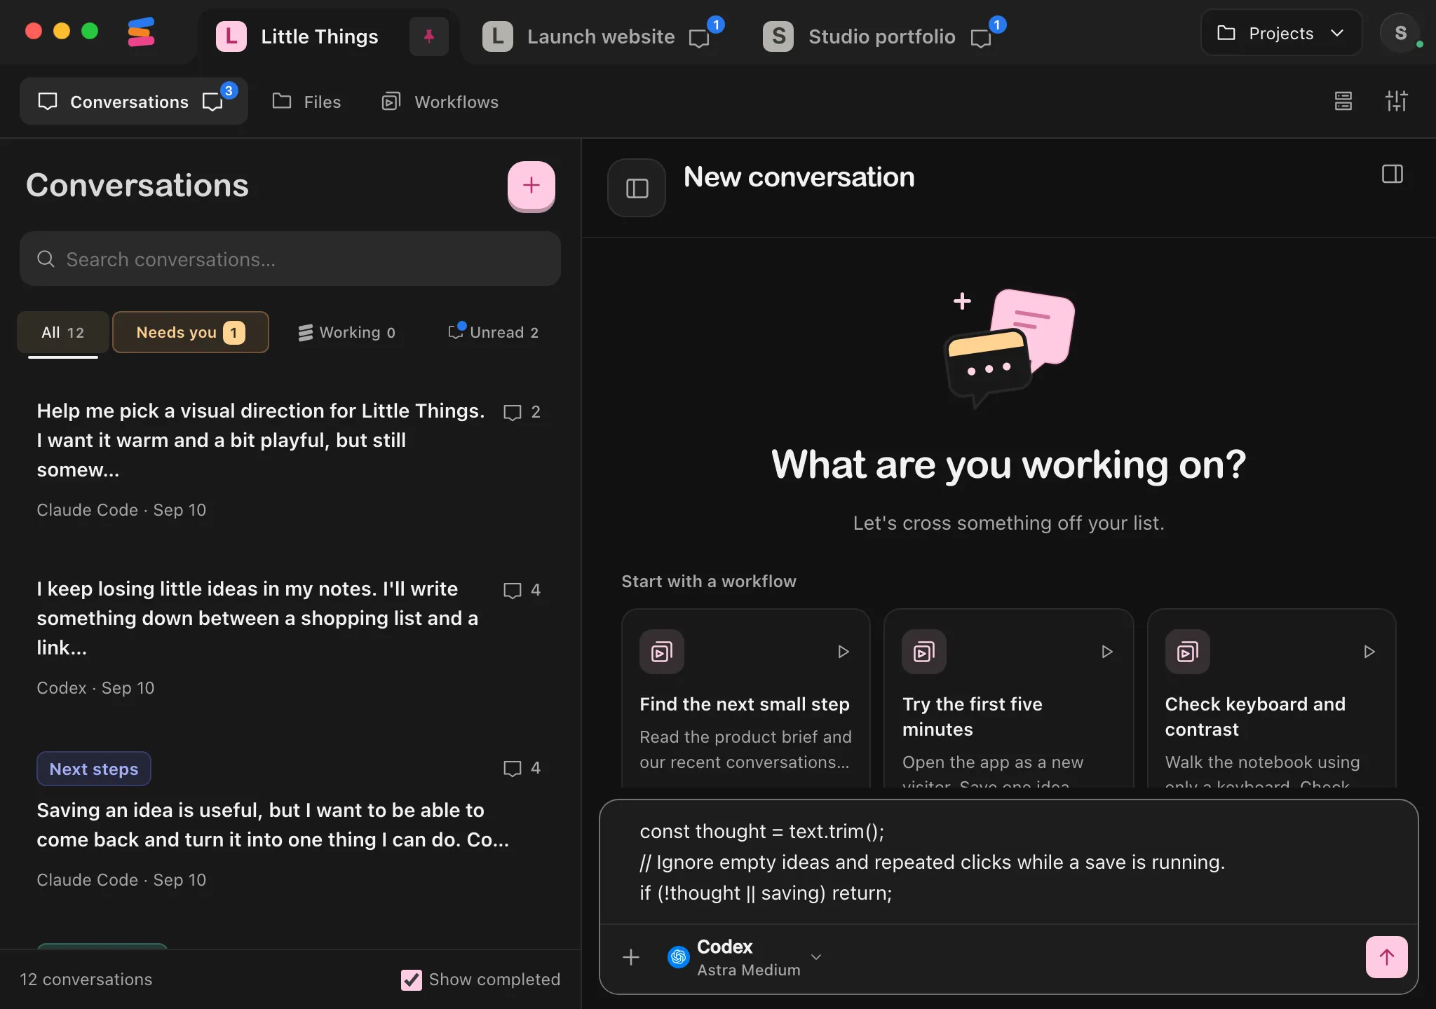Image resolution: width=1436 pixels, height=1009 pixels.
Task: Run Check keyboard and contrast workflow
Action: (1369, 652)
